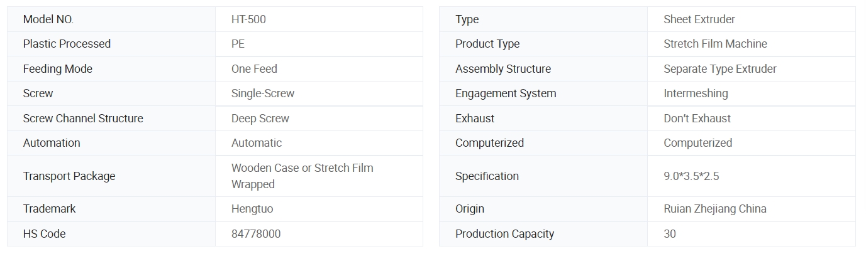Click the Automatic automation value

(x=257, y=143)
